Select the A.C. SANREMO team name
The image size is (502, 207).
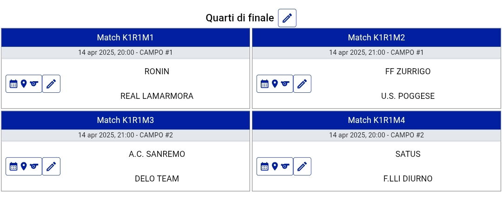tap(157, 154)
